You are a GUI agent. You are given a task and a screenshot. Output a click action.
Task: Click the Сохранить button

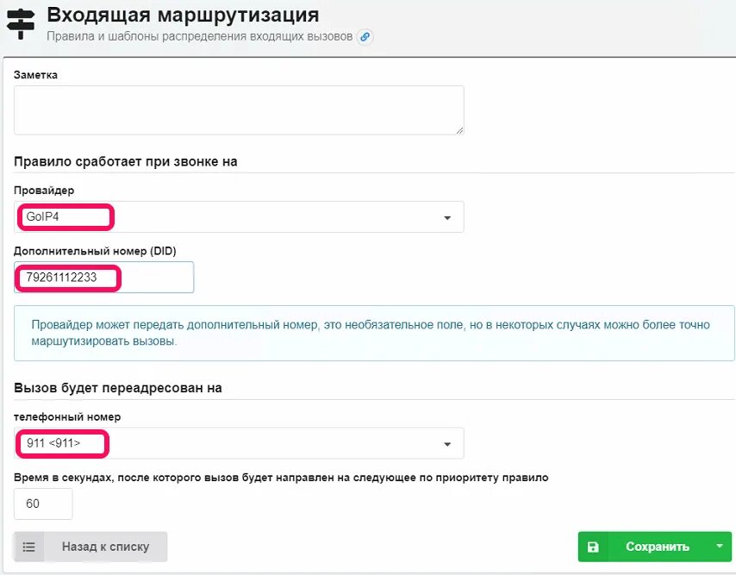(654, 547)
